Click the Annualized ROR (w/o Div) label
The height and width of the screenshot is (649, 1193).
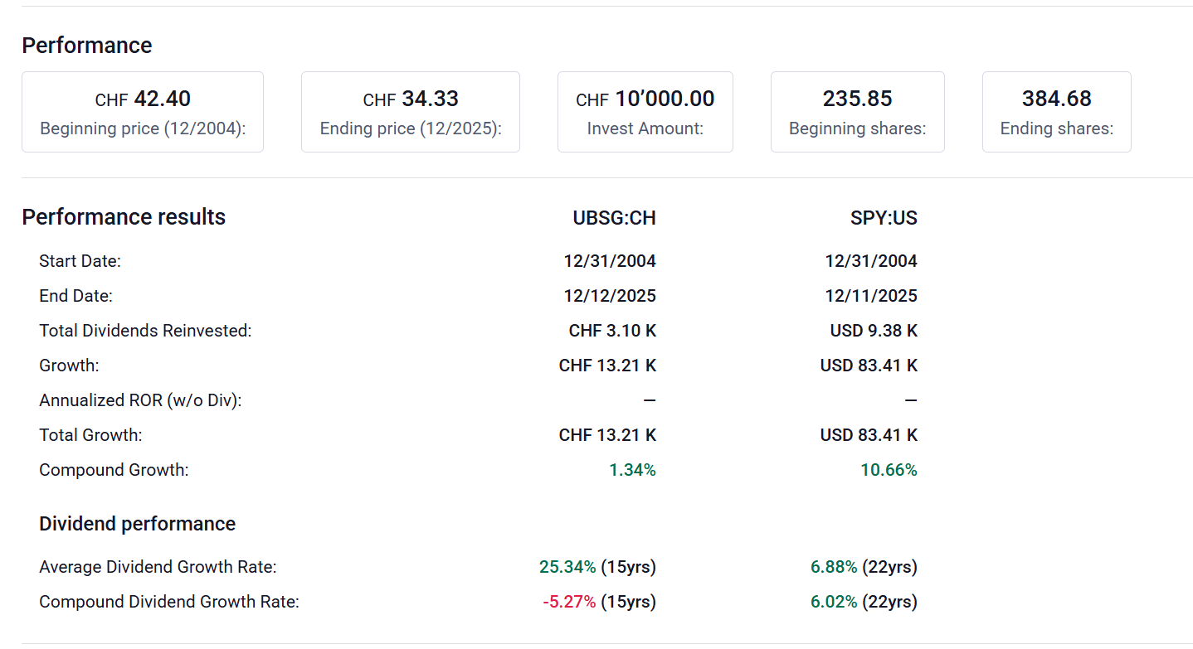(140, 400)
